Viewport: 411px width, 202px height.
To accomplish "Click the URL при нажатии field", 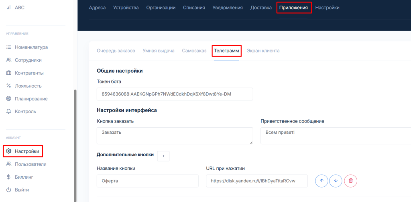I will [x=256, y=181].
